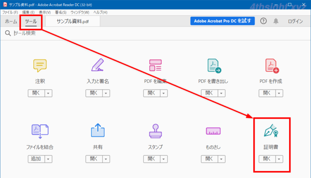Click the ものさし label text
The width and height of the screenshot is (311, 178).
(x=213, y=147)
